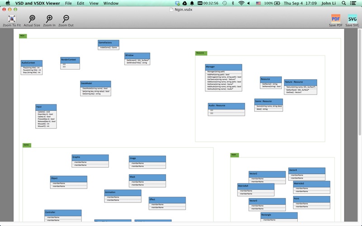The height and width of the screenshot is (226, 362).
Task: Select the Point class header
Action: 312,199
